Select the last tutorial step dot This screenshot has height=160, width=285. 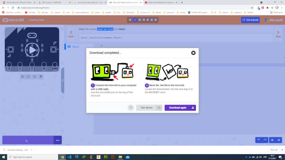[x=156, y=20]
